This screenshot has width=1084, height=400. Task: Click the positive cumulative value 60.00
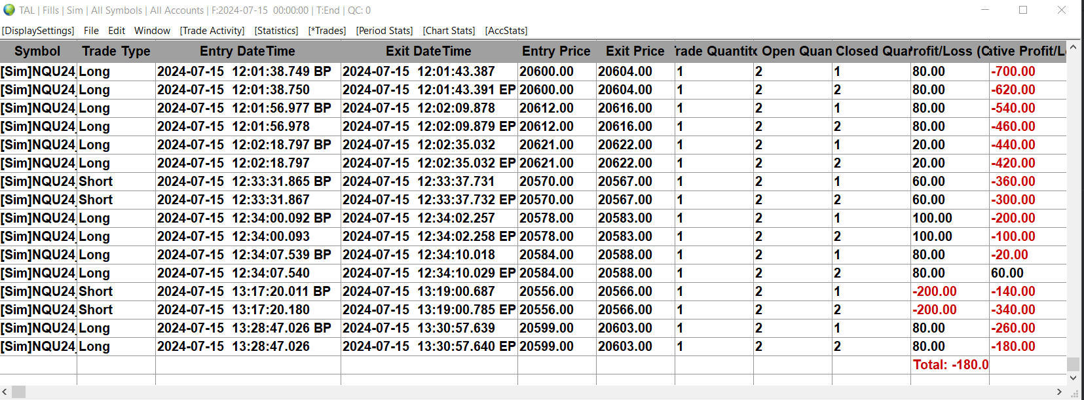point(1007,273)
